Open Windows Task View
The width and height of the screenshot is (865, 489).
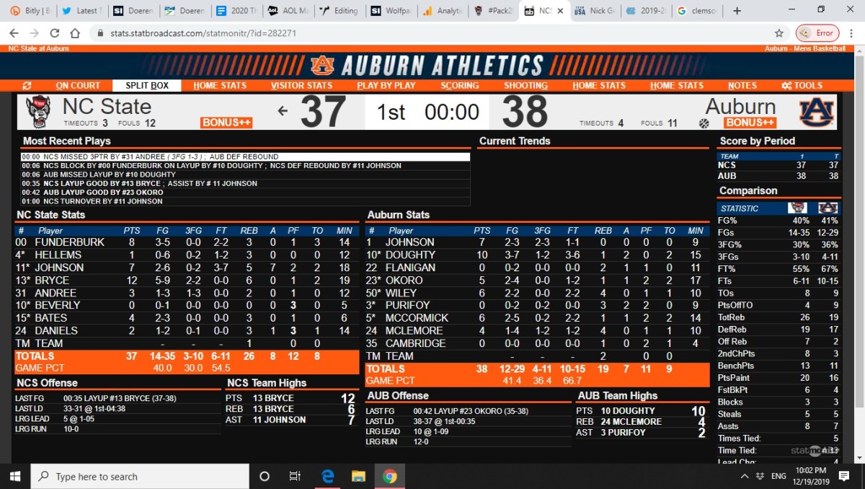295,476
